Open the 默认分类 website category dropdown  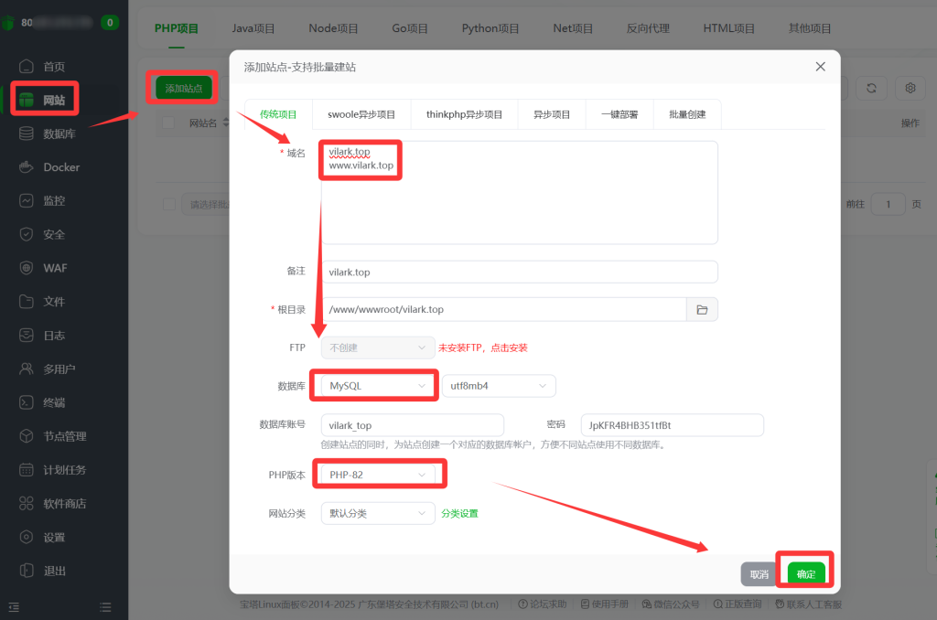[x=379, y=513]
